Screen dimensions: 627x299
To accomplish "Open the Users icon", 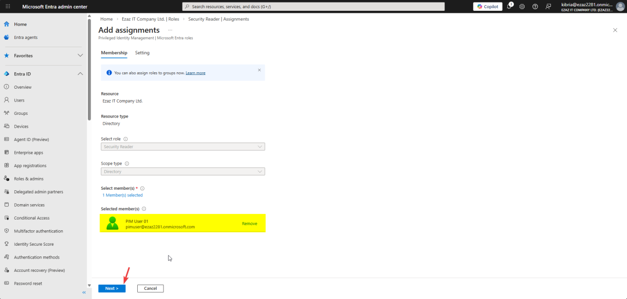I will click(7, 100).
